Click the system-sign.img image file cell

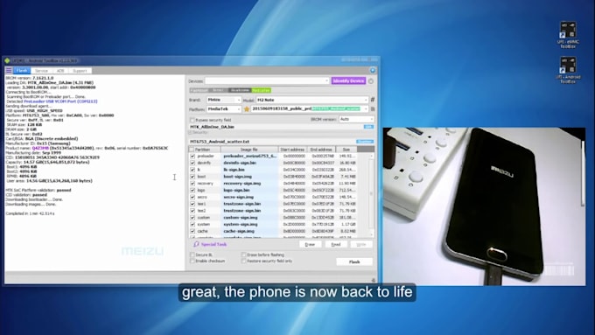click(x=249, y=224)
